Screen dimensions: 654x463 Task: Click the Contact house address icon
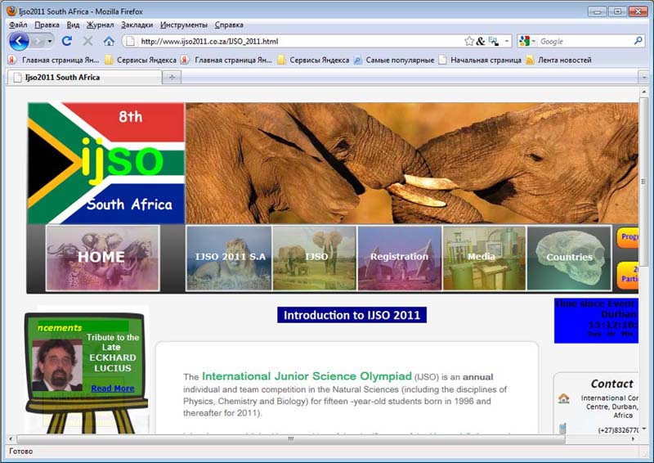point(563,398)
